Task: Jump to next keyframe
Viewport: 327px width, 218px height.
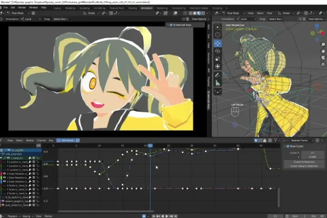Action: [171, 216]
